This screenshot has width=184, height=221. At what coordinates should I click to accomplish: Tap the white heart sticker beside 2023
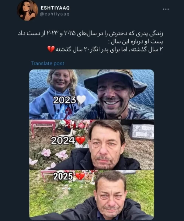pyautogui.click(x=81, y=99)
